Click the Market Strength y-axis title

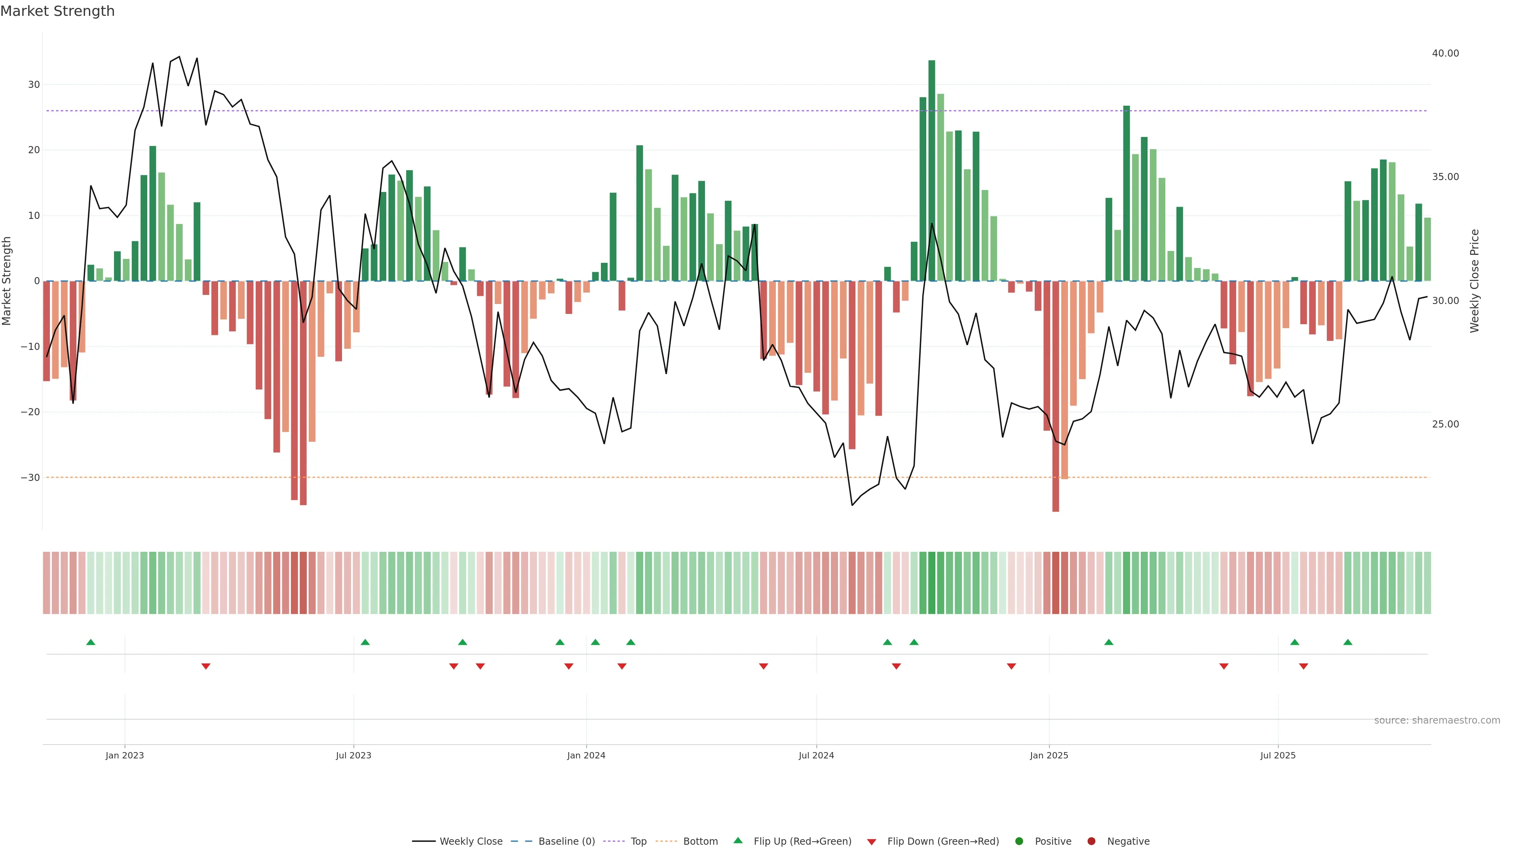tap(7, 281)
